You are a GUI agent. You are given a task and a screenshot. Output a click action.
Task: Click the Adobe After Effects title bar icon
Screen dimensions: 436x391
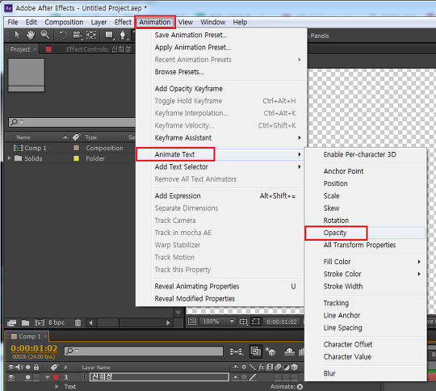pos(8,8)
